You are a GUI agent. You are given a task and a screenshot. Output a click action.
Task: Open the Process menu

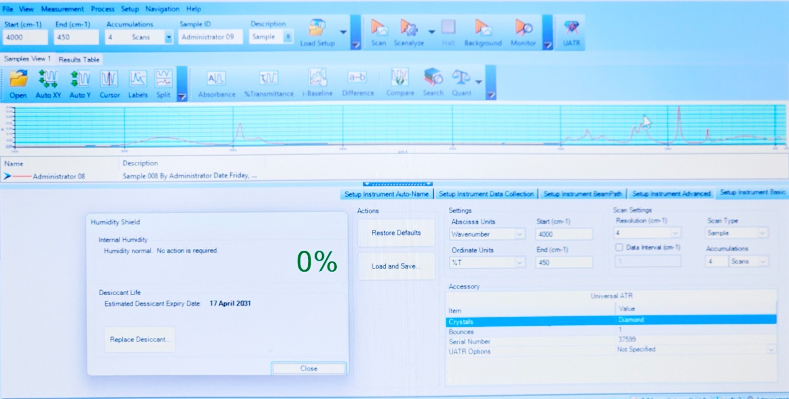coord(103,9)
